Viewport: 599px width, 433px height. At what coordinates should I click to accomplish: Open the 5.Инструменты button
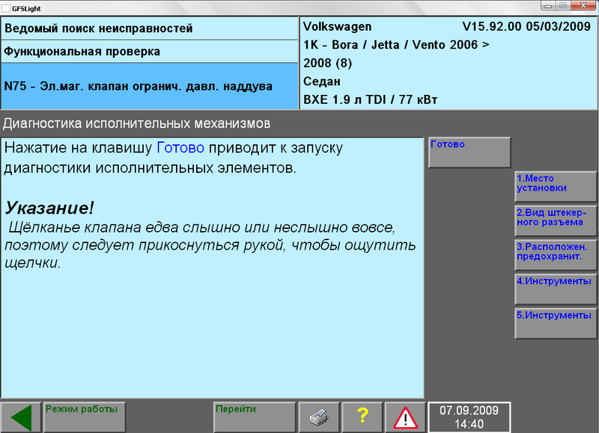tap(556, 324)
